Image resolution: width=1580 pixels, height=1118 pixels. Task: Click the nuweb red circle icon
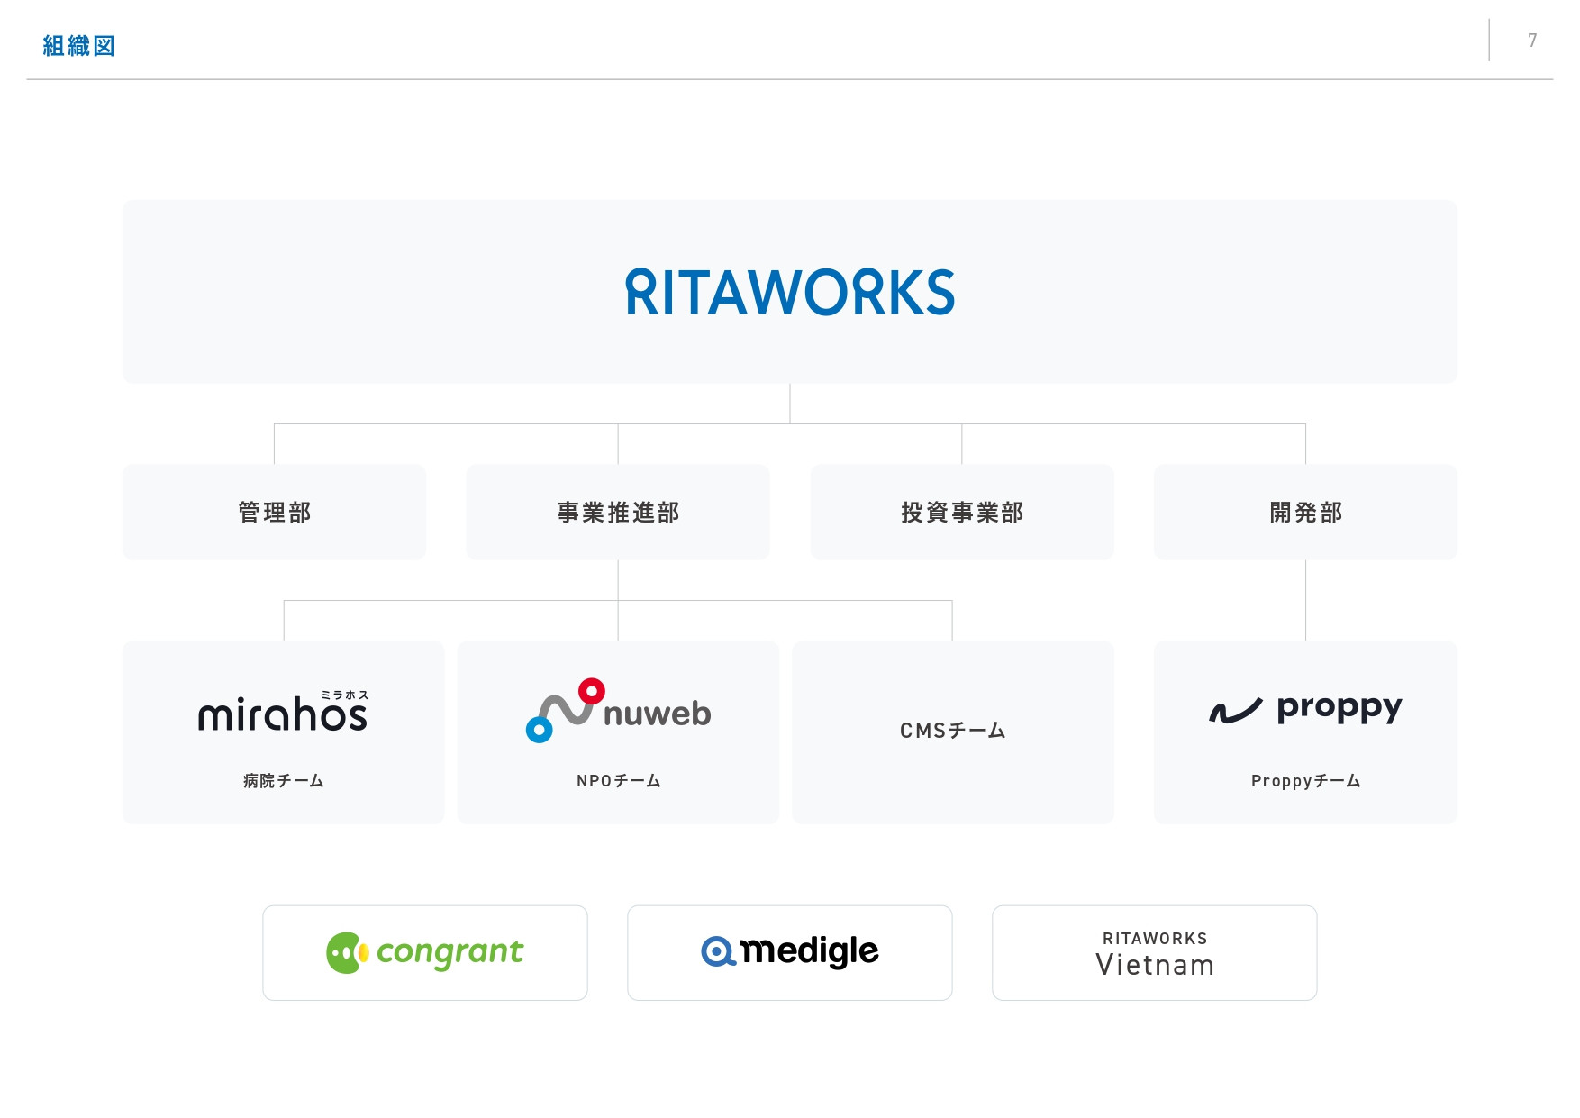(591, 689)
